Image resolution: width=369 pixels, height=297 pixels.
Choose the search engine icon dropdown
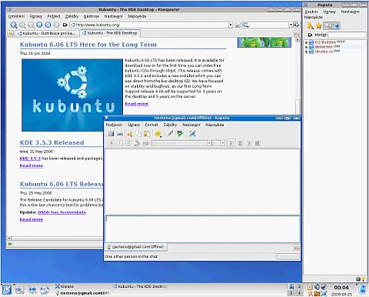pos(245,25)
